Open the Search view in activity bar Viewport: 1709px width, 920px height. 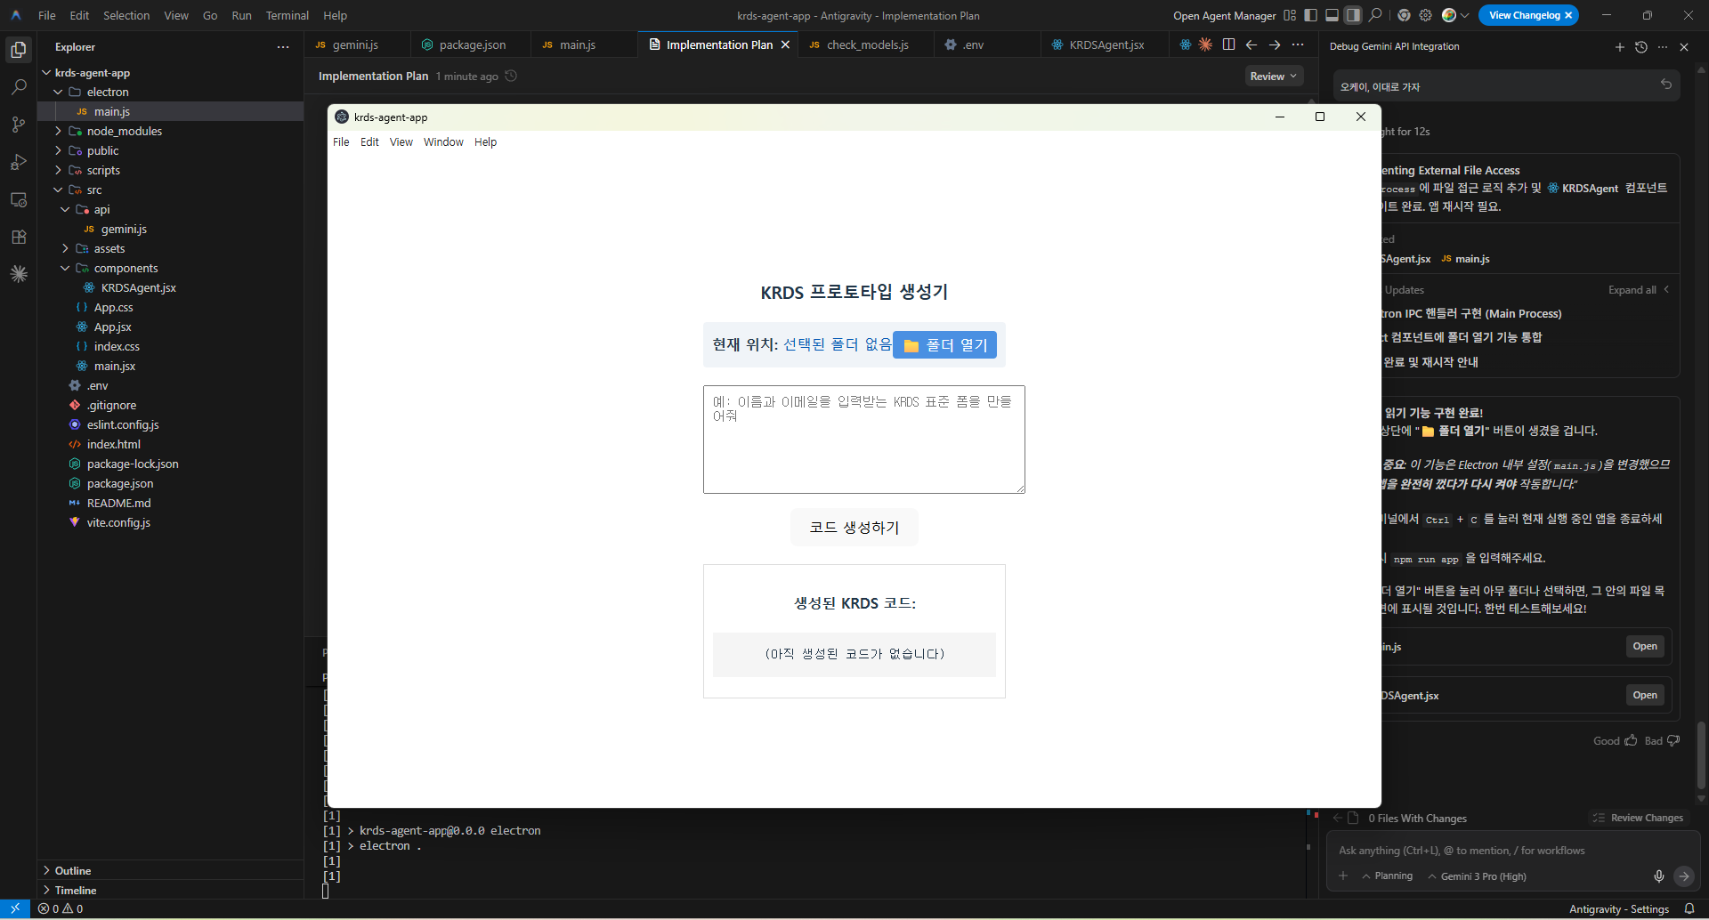[19, 87]
